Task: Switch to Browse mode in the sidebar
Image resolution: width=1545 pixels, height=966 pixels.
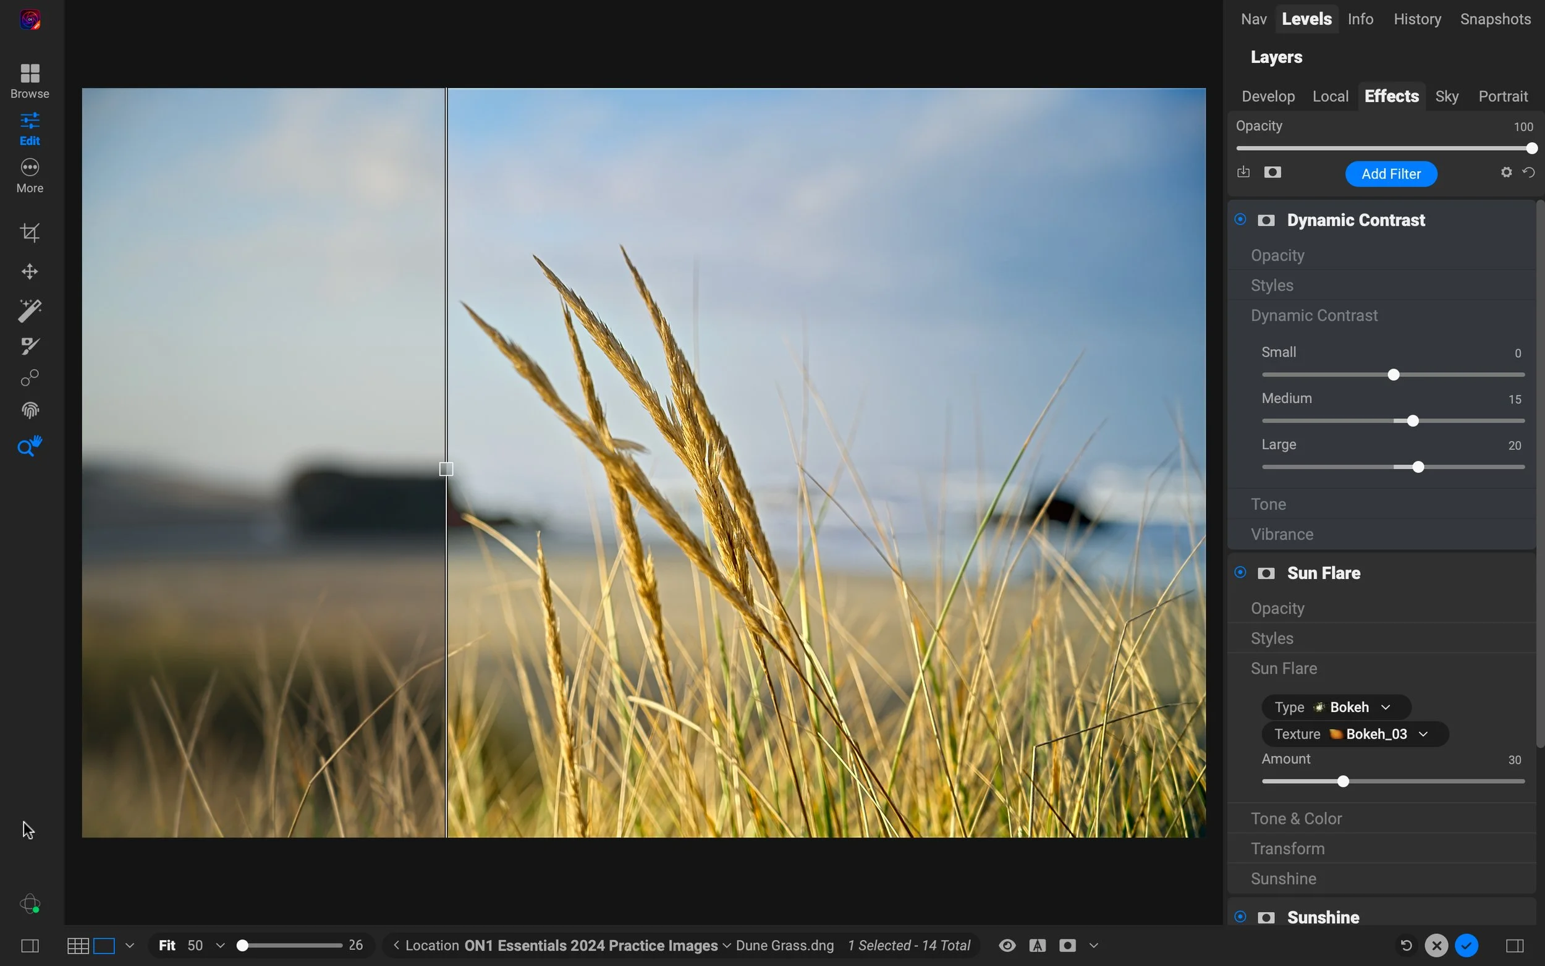Action: (x=30, y=80)
